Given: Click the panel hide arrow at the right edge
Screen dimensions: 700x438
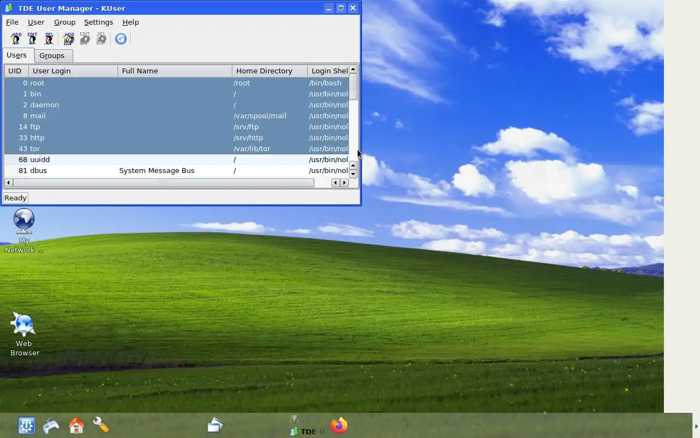Looking at the screenshot, I should click(x=696, y=426).
